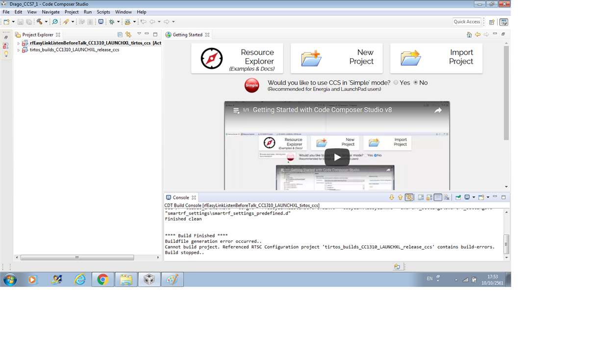Open the video playlist menu icon
This screenshot has height=357, width=603.
pyautogui.click(x=236, y=110)
